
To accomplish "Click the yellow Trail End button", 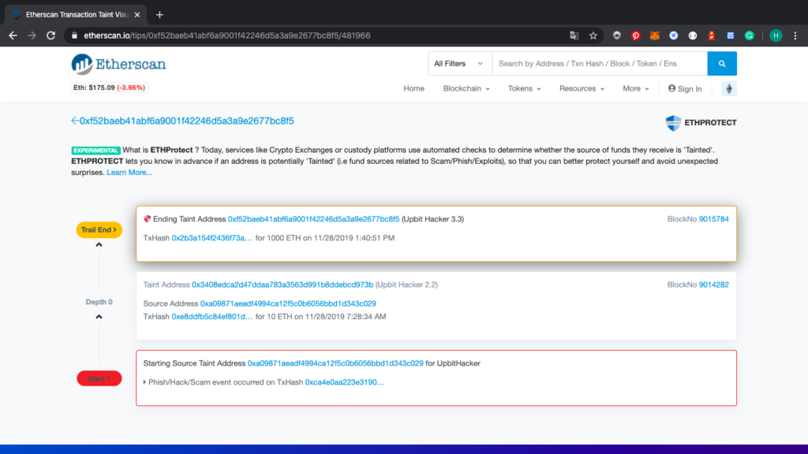I will pos(99,229).
